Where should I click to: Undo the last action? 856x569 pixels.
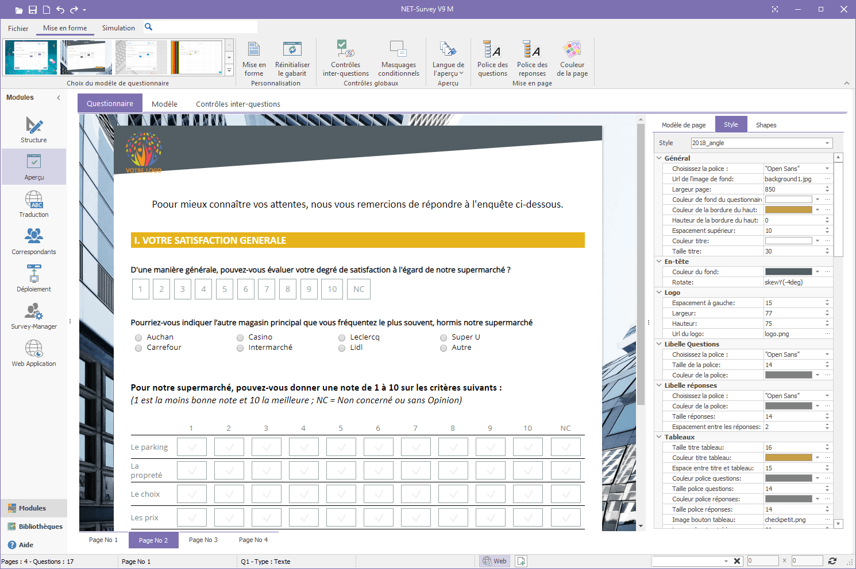(x=60, y=10)
